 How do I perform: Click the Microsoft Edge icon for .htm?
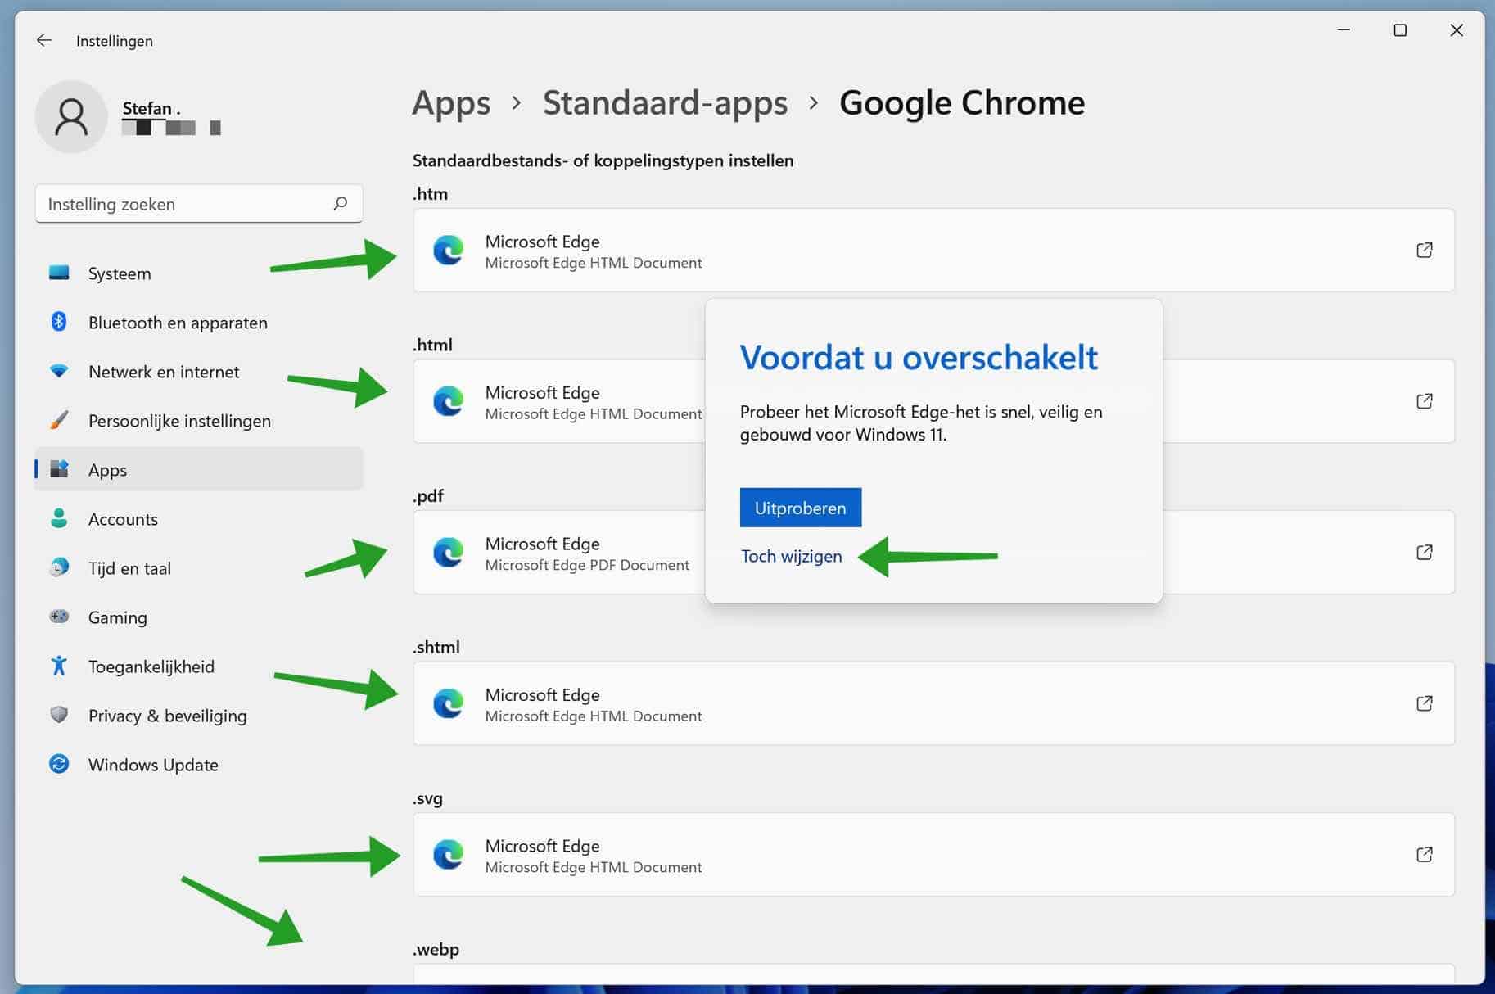coord(448,251)
